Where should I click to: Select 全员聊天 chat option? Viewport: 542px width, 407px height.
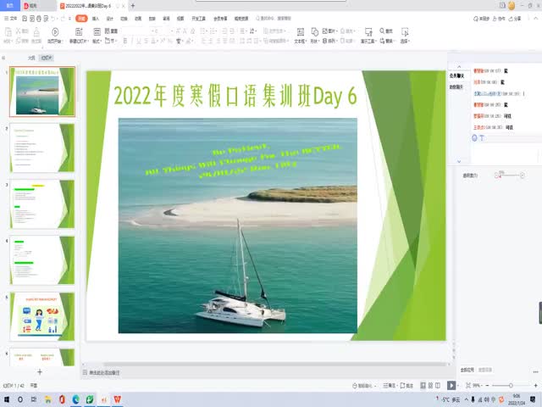456,75
